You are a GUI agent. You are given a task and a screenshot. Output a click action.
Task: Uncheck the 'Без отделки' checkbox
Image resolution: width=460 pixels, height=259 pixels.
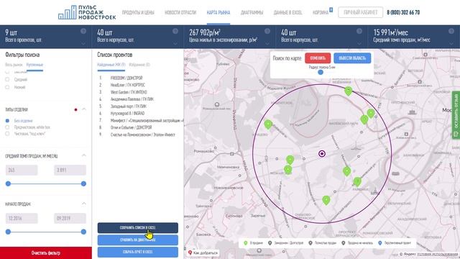pyautogui.click(x=7, y=121)
